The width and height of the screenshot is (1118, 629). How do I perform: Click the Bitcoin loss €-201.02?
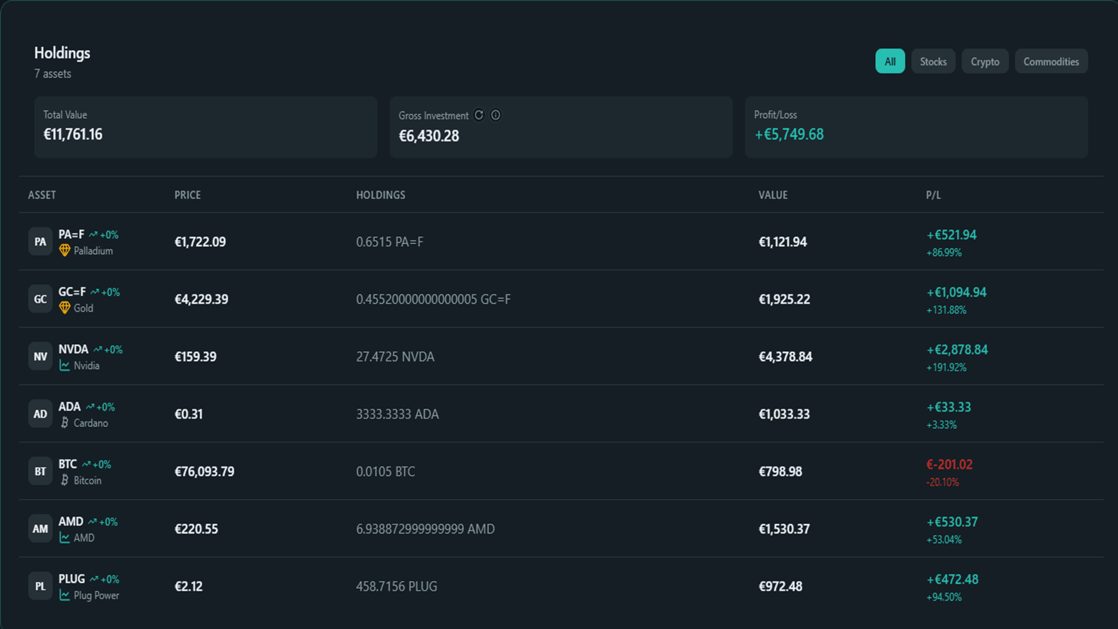tap(949, 464)
